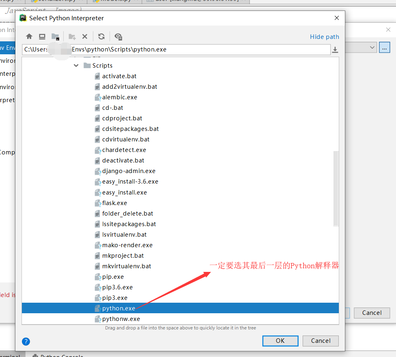Click the browse ellipsis button
This screenshot has width=396, height=357.
click(384, 47)
